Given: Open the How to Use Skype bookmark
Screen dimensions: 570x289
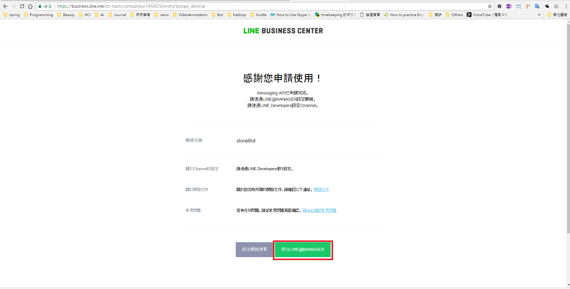Looking at the screenshot, I should (x=291, y=15).
